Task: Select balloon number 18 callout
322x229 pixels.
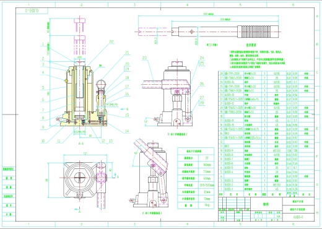Action: (127, 77)
